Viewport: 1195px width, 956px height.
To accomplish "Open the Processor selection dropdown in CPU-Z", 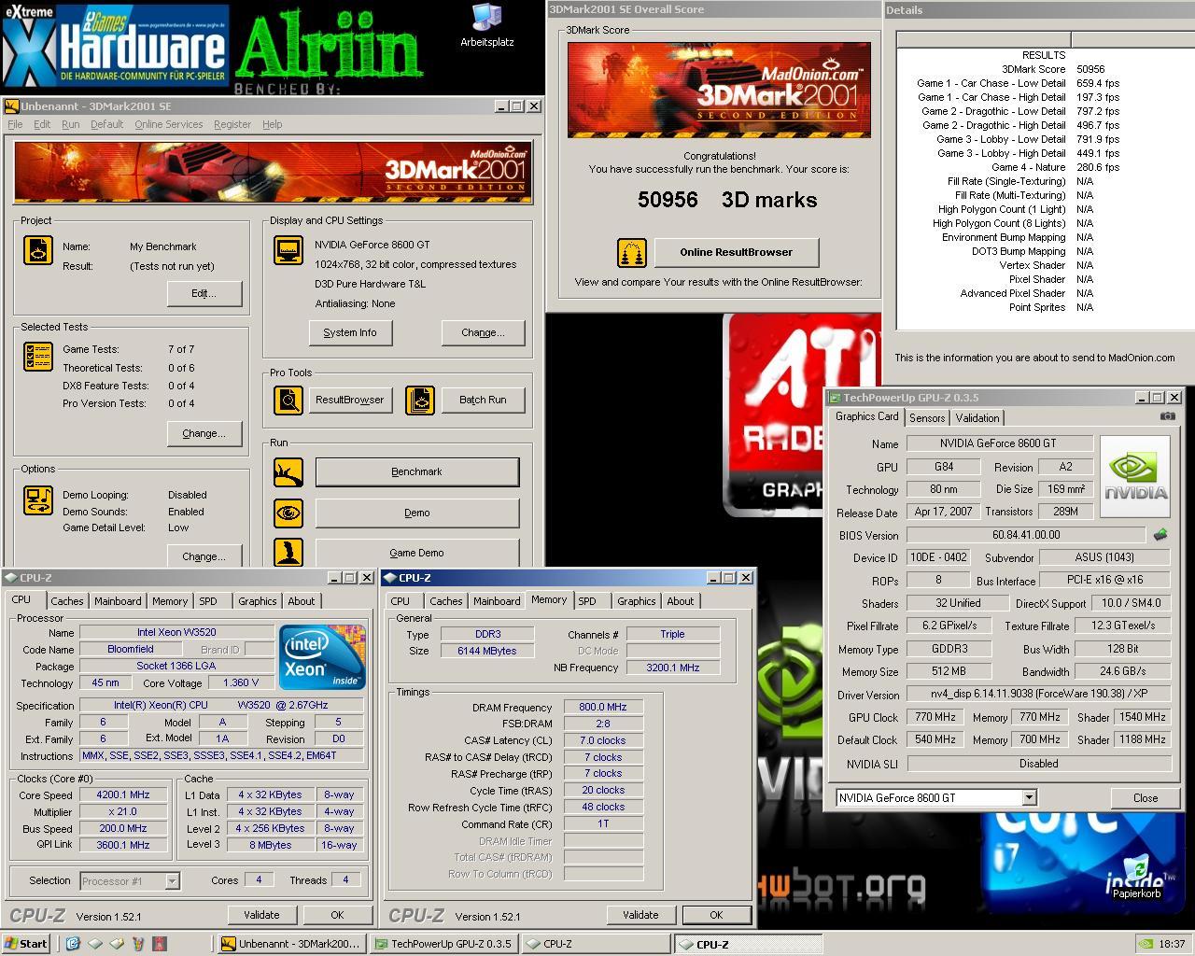I will [172, 880].
